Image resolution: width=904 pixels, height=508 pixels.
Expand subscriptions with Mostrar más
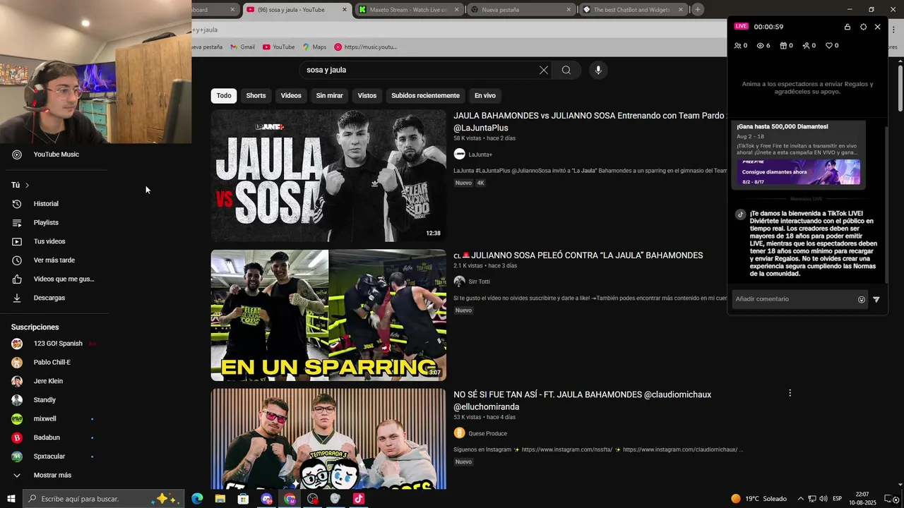[x=54, y=476]
